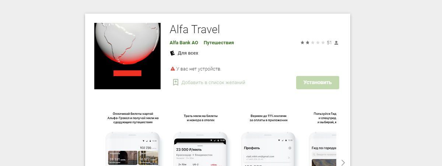Click the Alfa Travel globe app icon
Image resolution: width=442 pixels, height=166 pixels.
[127, 56]
